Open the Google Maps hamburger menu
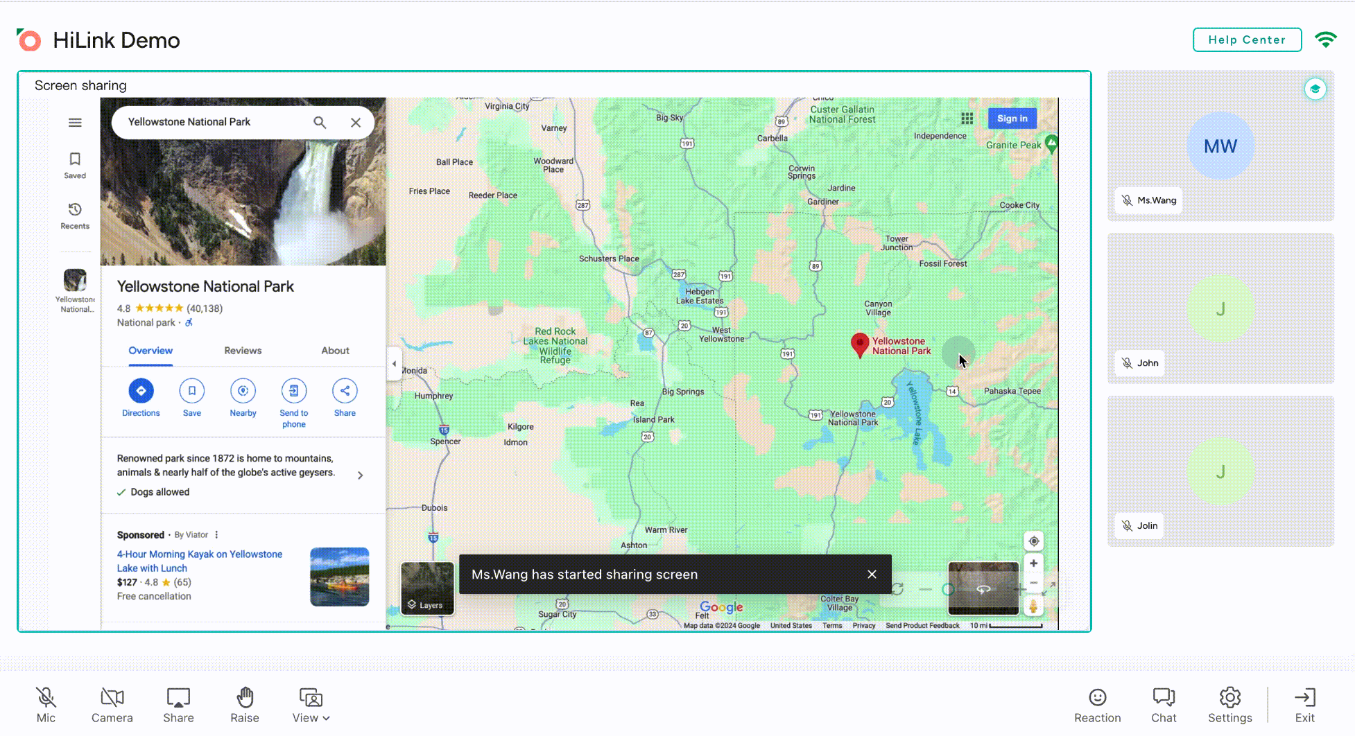 (x=75, y=122)
